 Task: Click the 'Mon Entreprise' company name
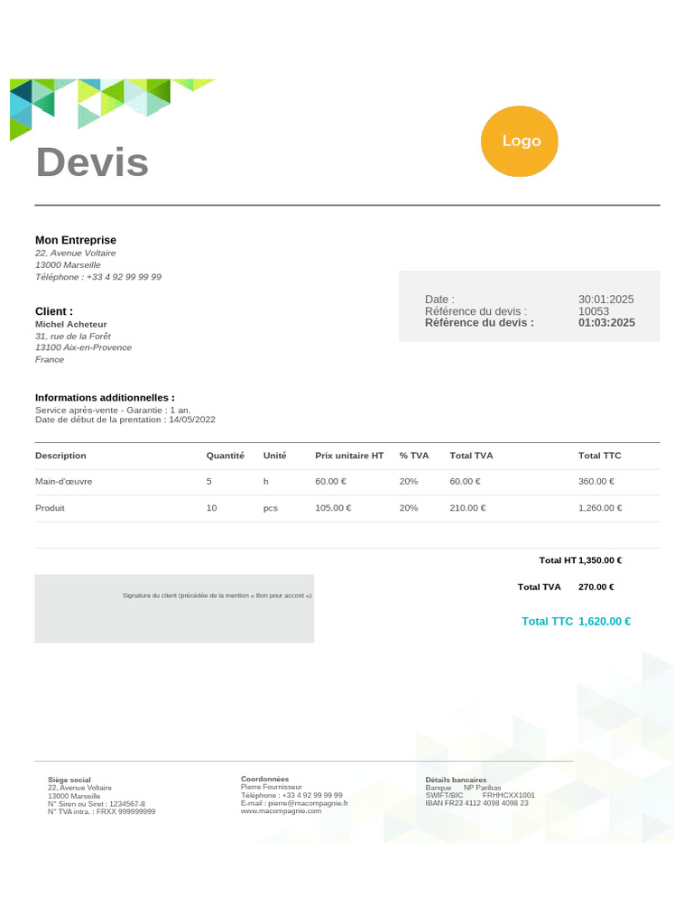[x=76, y=240]
